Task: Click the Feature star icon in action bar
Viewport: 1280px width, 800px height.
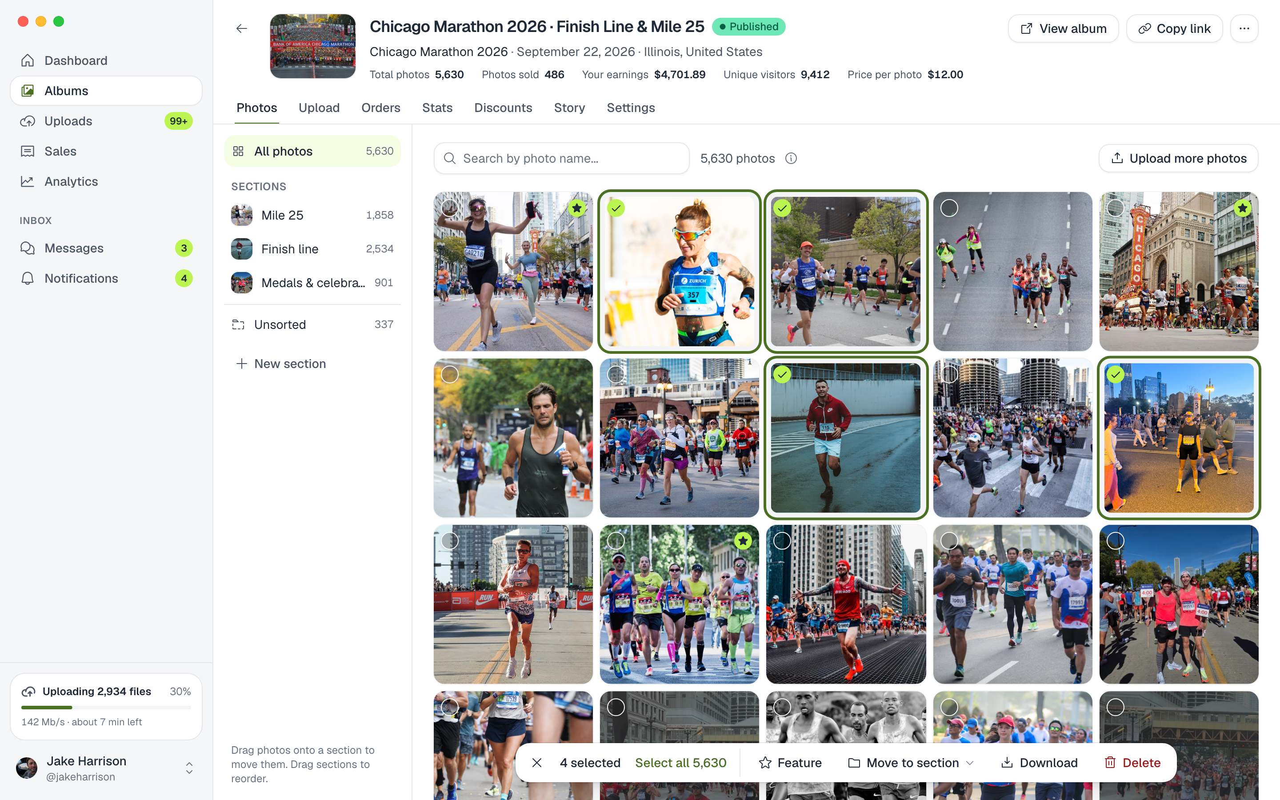Action: click(x=765, y=762)
